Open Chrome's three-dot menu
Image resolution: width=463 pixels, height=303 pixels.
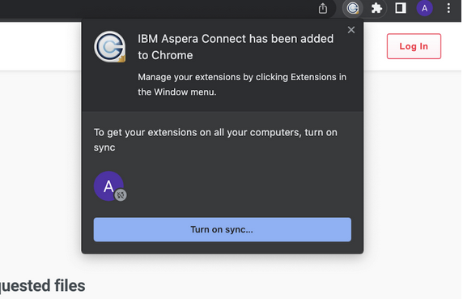pos(448,8)
